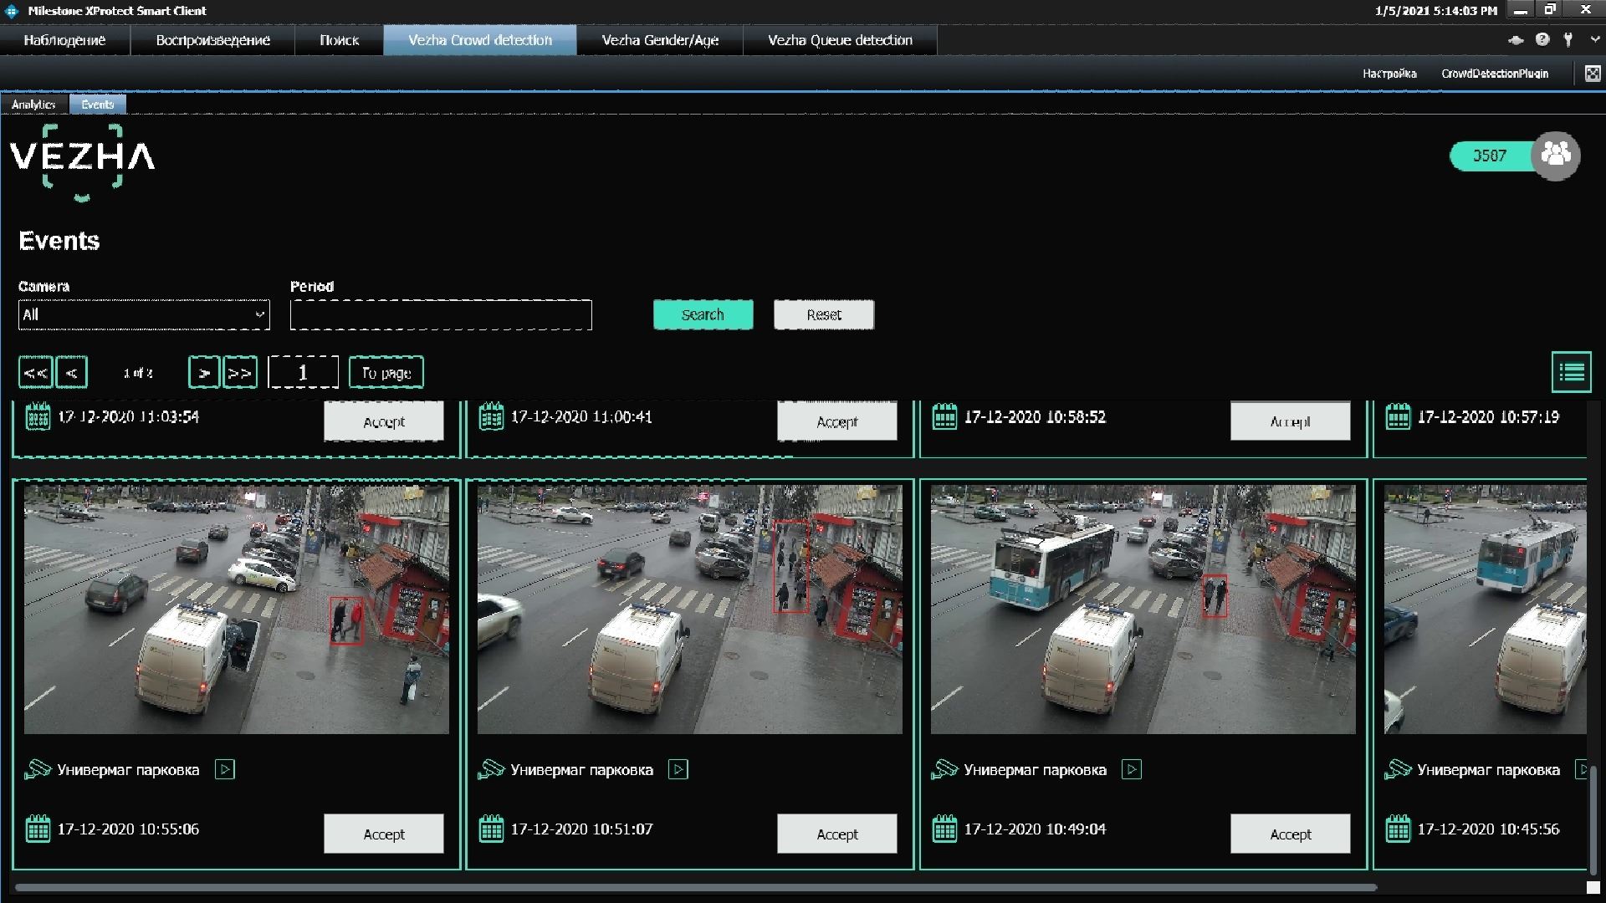Toggle full screen icon next to CrowdDetectionPlugin

1593,74
